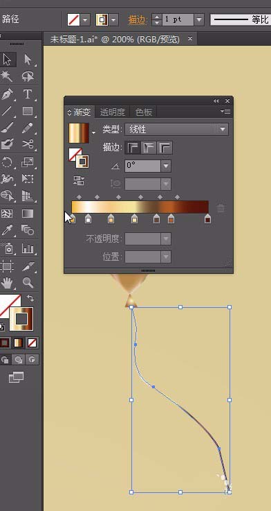The height and width of the screenshot is (511, 271).
Task: Open the Gradient panel flyout menu
Action: (225, 112)
